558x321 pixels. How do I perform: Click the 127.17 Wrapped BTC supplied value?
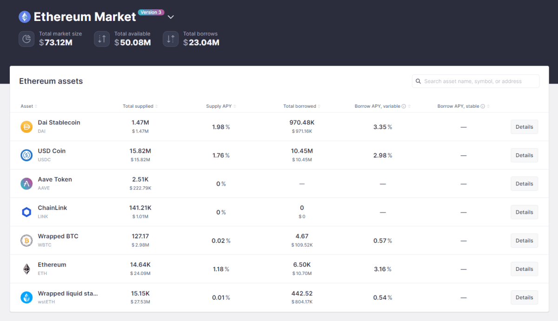pos(140,236)
